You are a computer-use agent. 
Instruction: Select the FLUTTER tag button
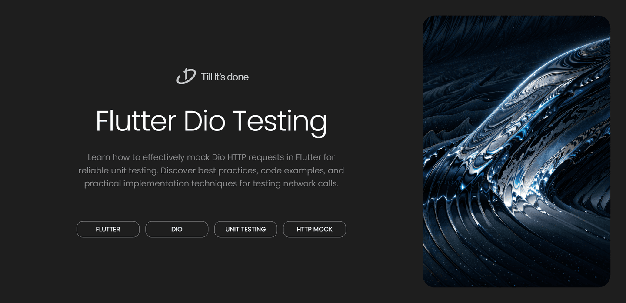(x=108, y=229)
